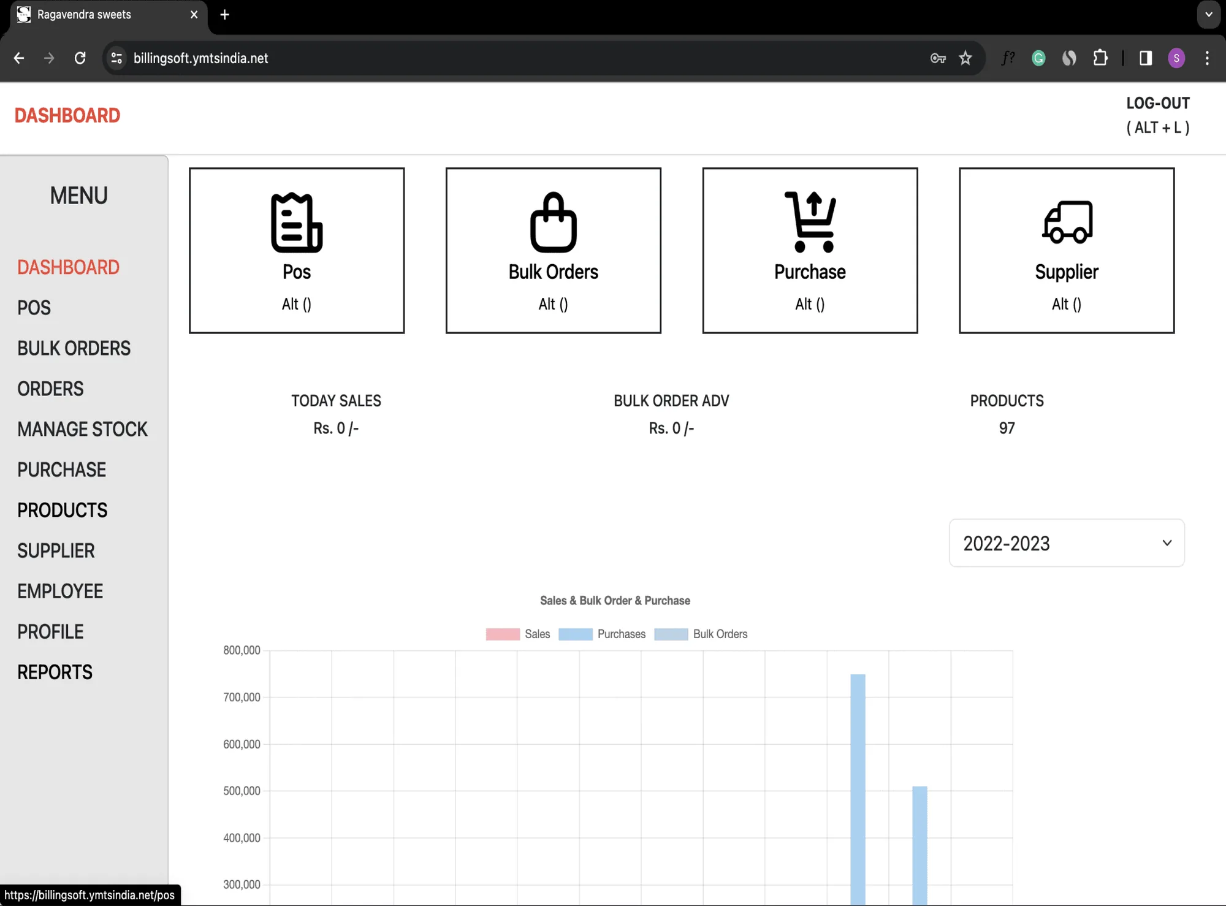Open SUPPLIER in the side menu
The height and width of the screenshot is (906, 1226).
coord(56,550)
